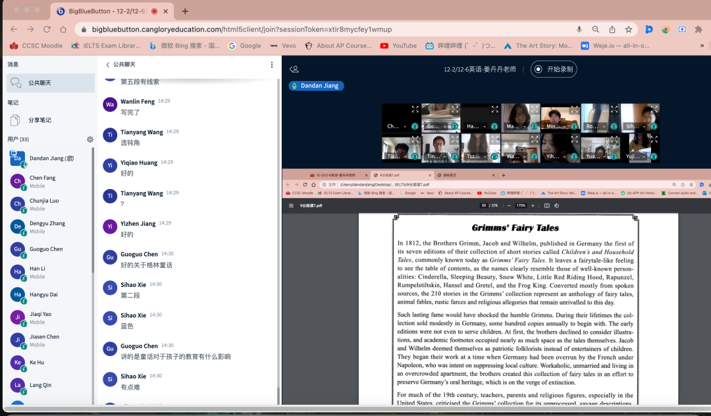Viewport: 711px width, 416px height.
Task: Bookmark this page with the star icon
Action: click(x=629, y=30)
